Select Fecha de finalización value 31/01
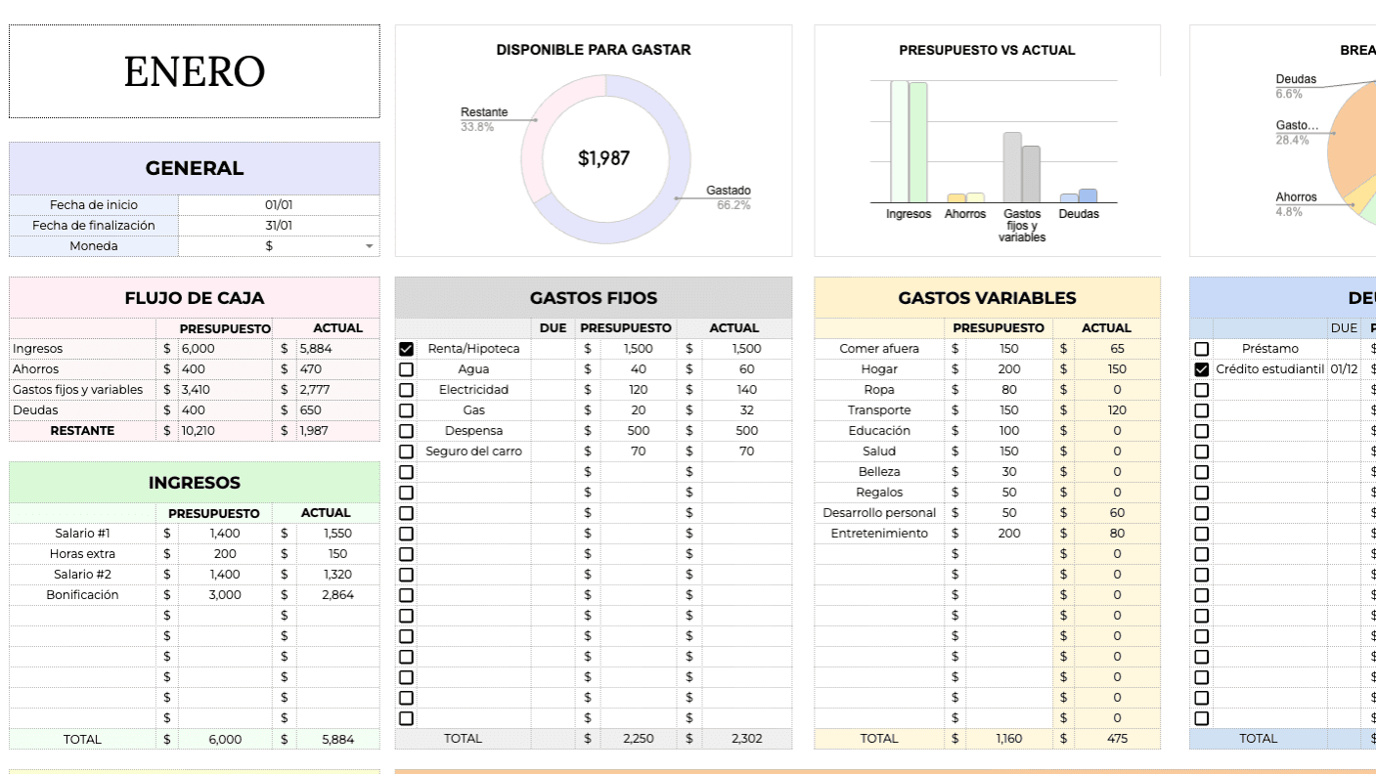This screenshot has height=774, width=1376. click(279, 226)
